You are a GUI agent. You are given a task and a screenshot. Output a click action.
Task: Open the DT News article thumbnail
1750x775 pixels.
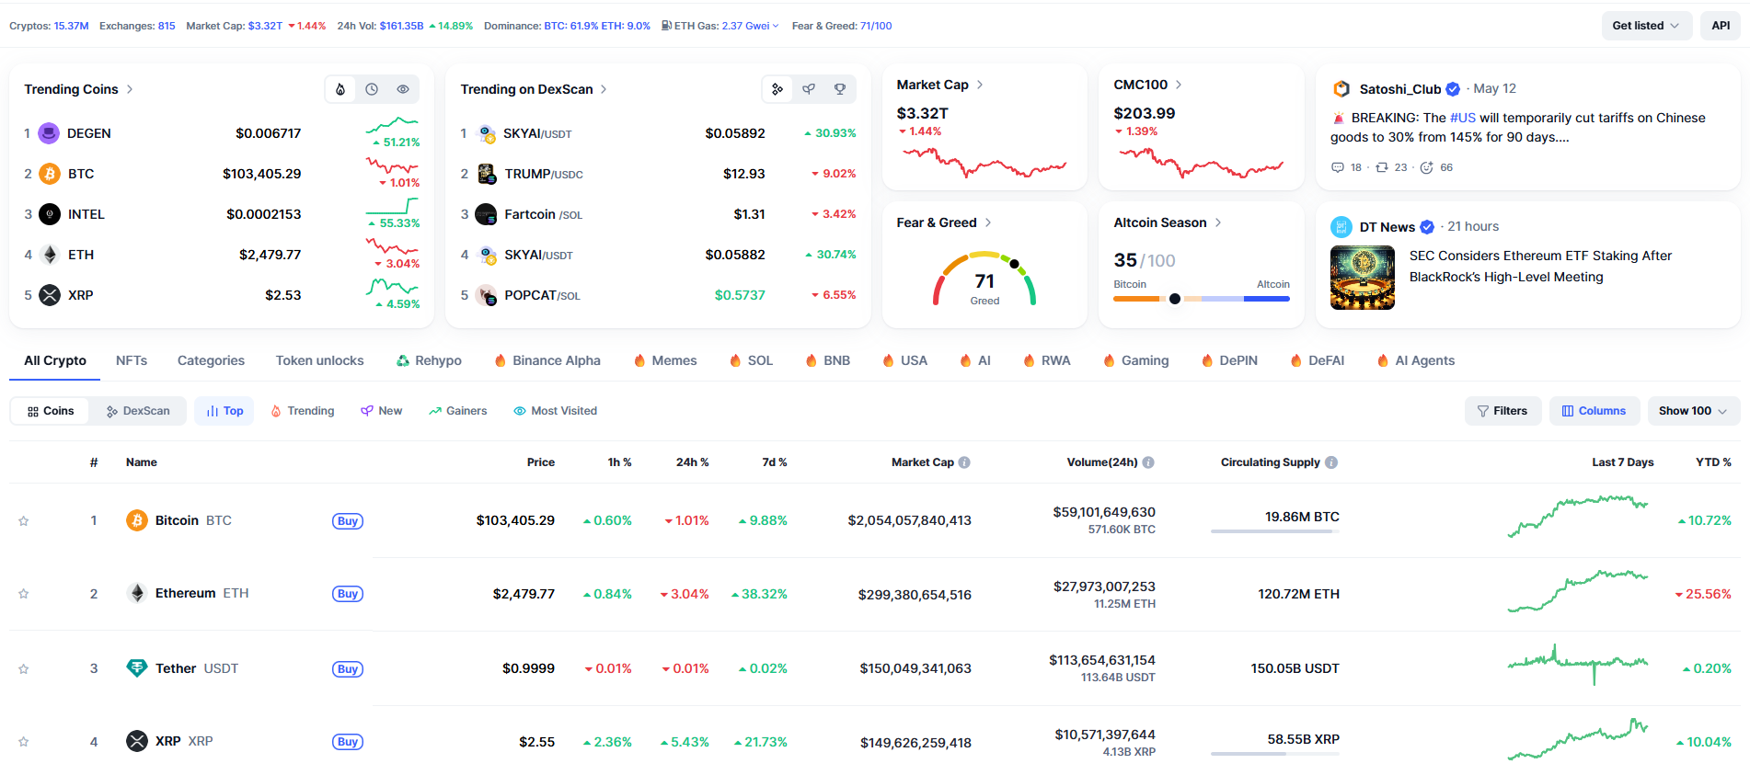1363,278
